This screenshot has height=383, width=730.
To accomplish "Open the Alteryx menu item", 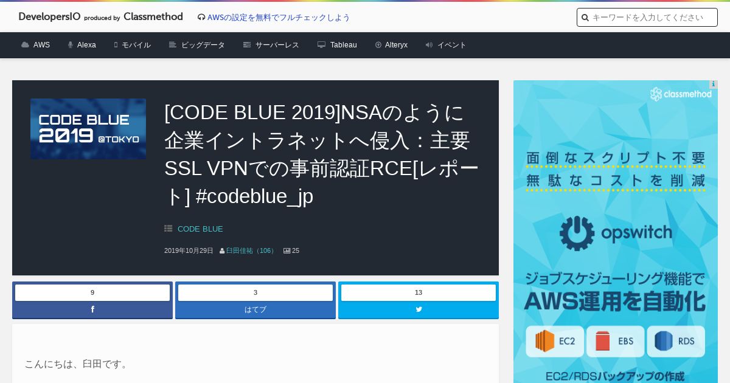I will [396, 45].
